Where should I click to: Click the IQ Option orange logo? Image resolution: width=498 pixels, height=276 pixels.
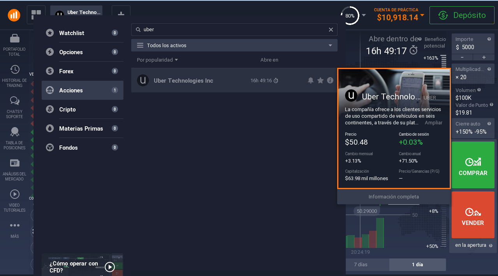pos(14,15)
